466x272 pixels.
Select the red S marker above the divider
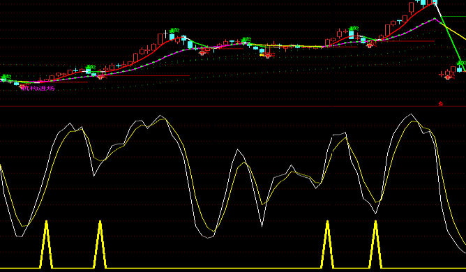coord(441,104)
